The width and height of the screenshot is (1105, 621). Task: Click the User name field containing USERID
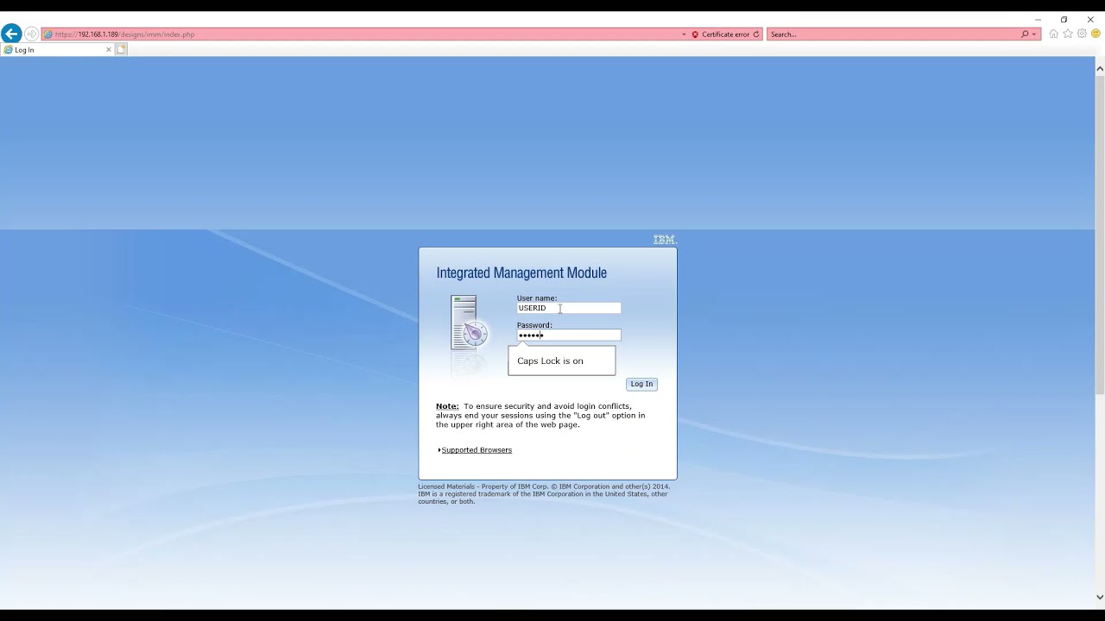[x=568, y=308]
